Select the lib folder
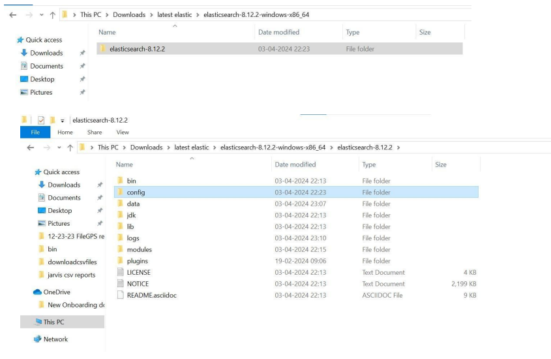 click(296, 226)
